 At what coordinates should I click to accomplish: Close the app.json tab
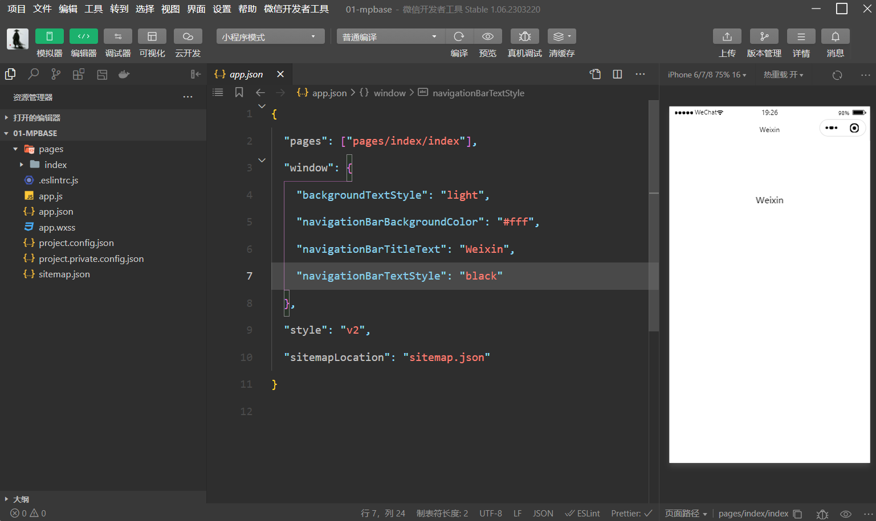[280, 75]
